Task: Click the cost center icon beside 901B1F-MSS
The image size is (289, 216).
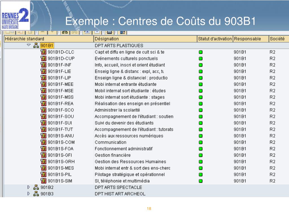Action: click(x=43, y=97)
